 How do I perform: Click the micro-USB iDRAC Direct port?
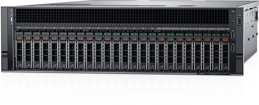click(x=234, y=25)
